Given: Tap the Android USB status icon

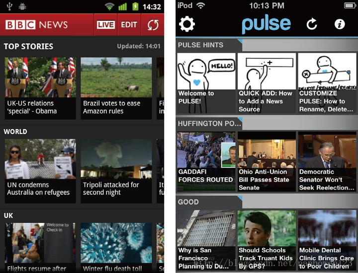Looking at the screenshot, I should pos(9,6).
